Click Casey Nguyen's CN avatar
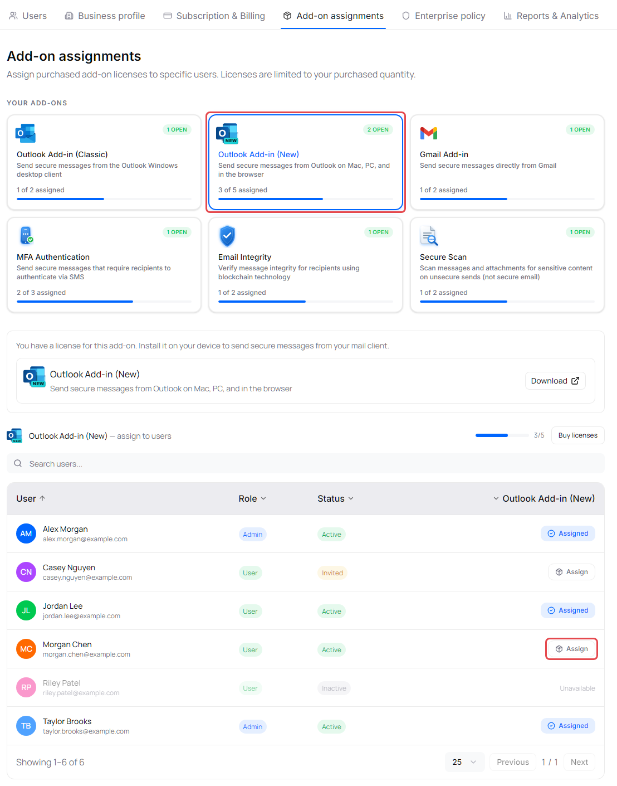617x786 pixels. click(x=26, y=572)
